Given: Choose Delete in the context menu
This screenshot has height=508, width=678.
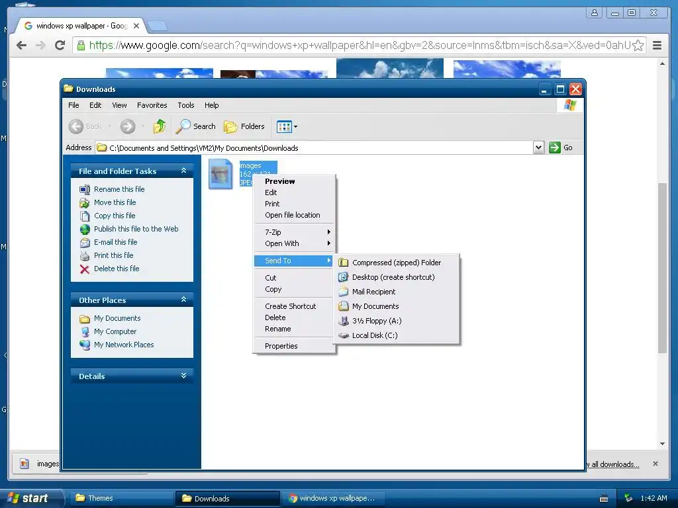Looking at the screenshot, I should [294, 317].
